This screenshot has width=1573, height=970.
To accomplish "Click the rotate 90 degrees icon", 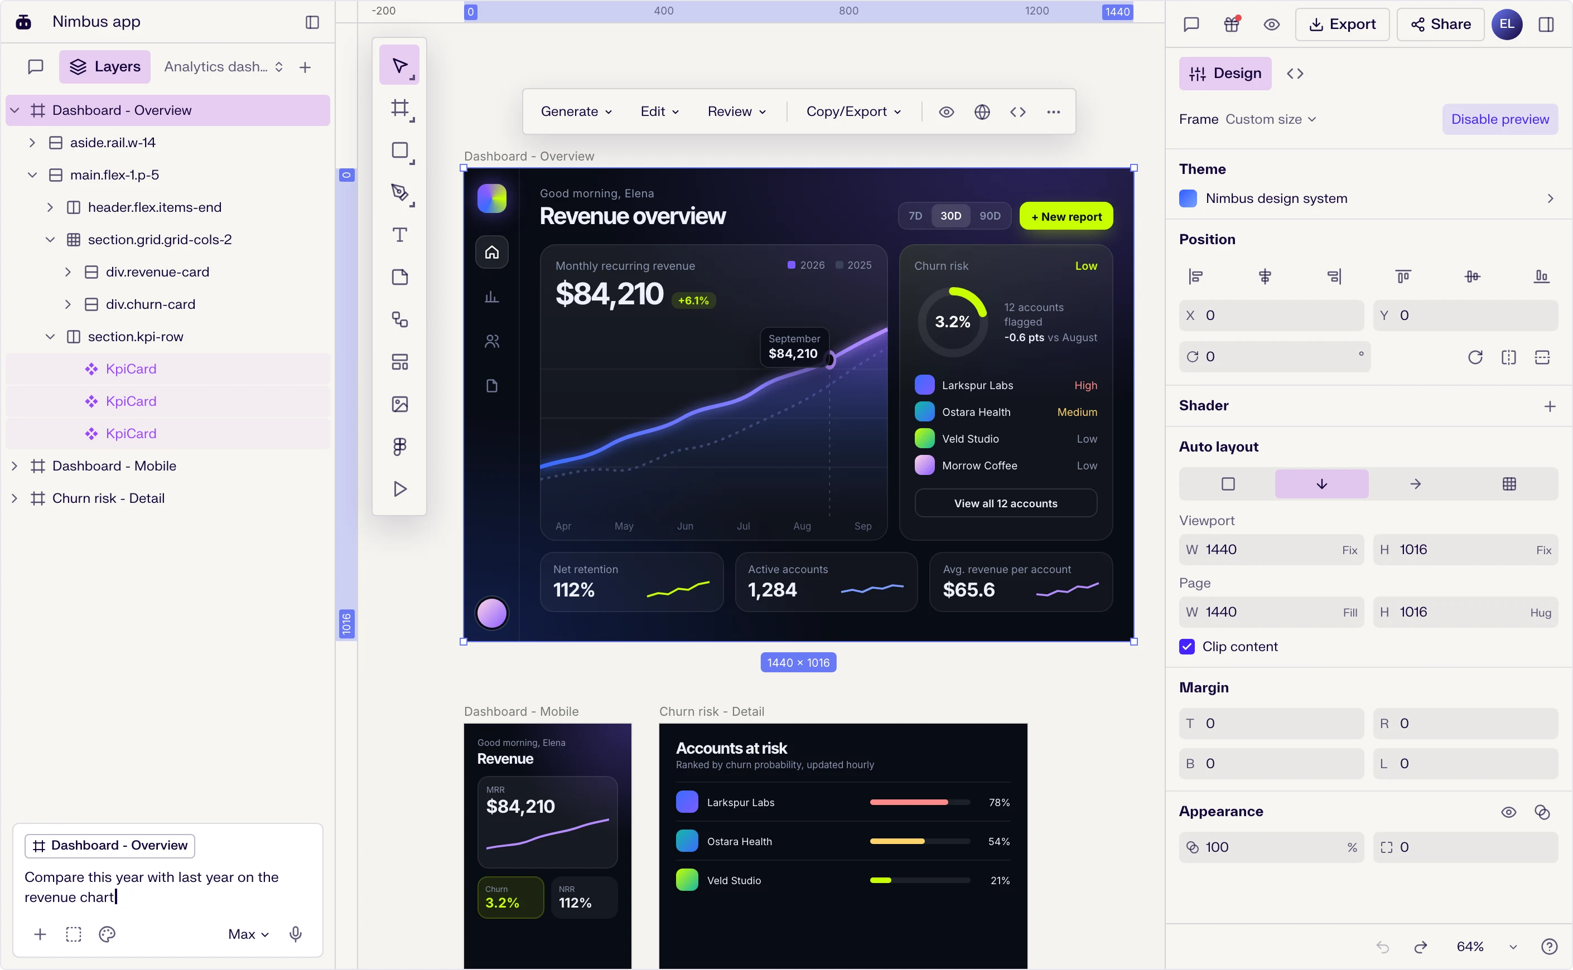I will [1475, 357].
